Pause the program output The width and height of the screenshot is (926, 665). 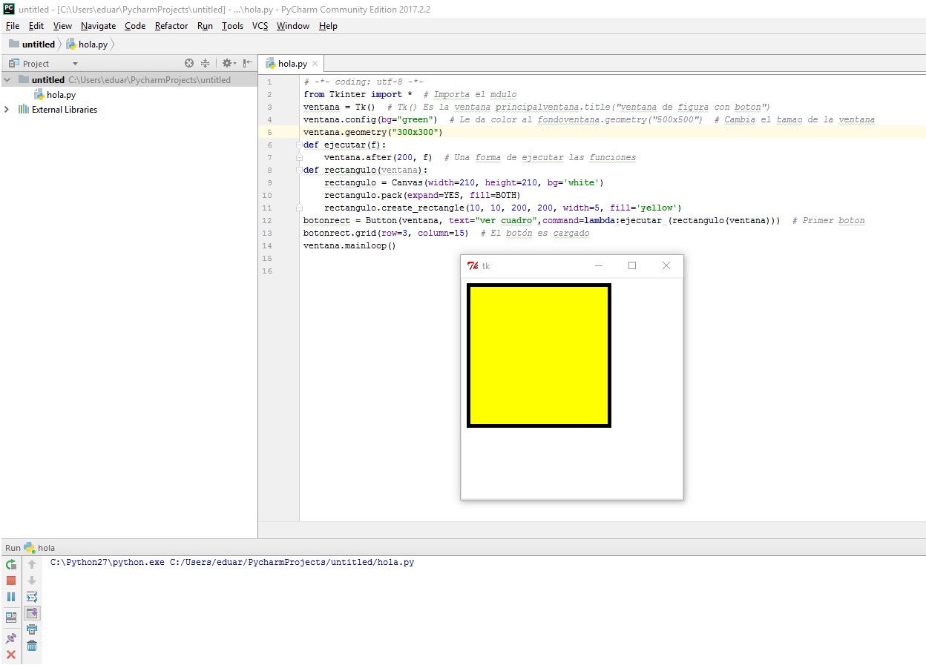click(x=10, y=597)
